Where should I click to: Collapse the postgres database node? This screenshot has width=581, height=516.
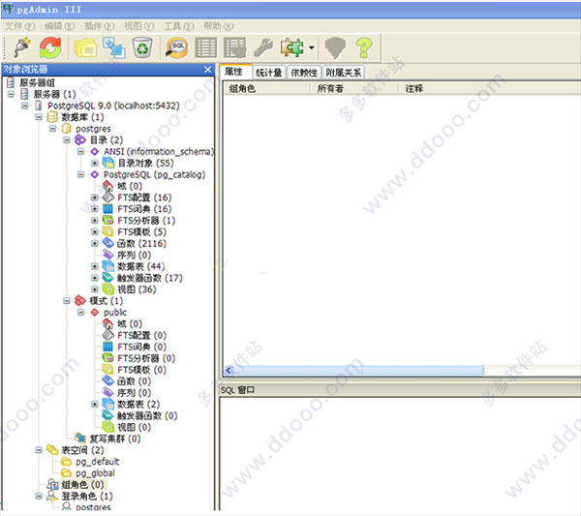[53, 129]
